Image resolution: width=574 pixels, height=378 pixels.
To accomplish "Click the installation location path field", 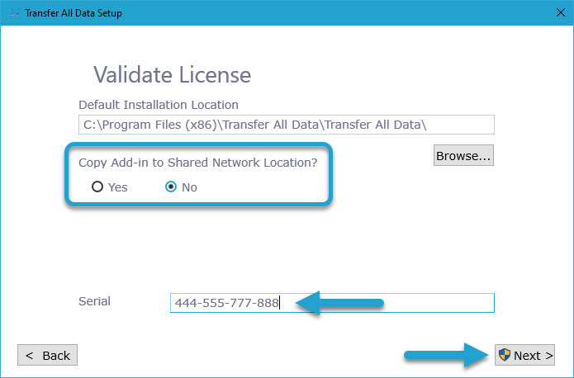I will pyautogui.click(x=287, y=125).
